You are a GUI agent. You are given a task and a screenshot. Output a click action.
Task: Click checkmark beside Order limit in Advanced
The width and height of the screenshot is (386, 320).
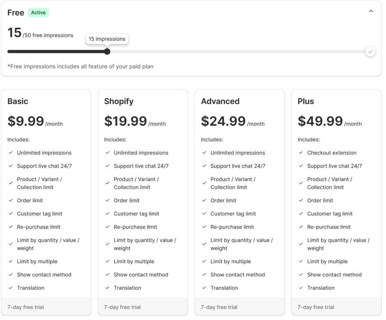coord(204,201)
